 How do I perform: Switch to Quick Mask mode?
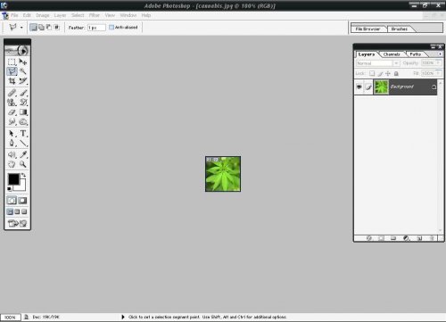(23, 201)
